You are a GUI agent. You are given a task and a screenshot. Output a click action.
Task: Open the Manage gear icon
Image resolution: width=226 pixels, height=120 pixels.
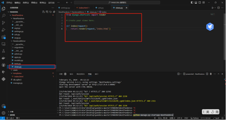click(x=4, y=113)
